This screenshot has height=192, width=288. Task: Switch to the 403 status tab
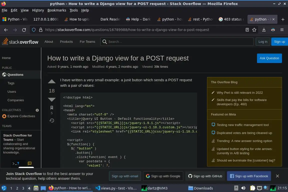pos(231,19)
